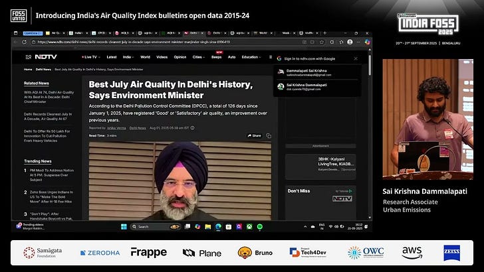
Task: Open the Windows Start menu
Action: coord(124,227)
